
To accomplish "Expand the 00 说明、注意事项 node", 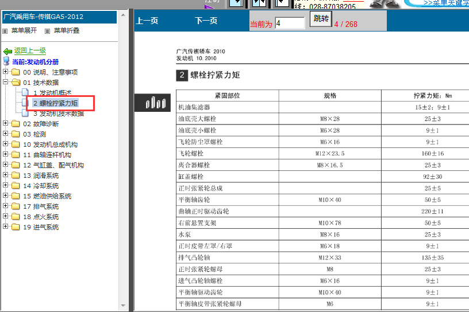I will click(x=5, y=71).
